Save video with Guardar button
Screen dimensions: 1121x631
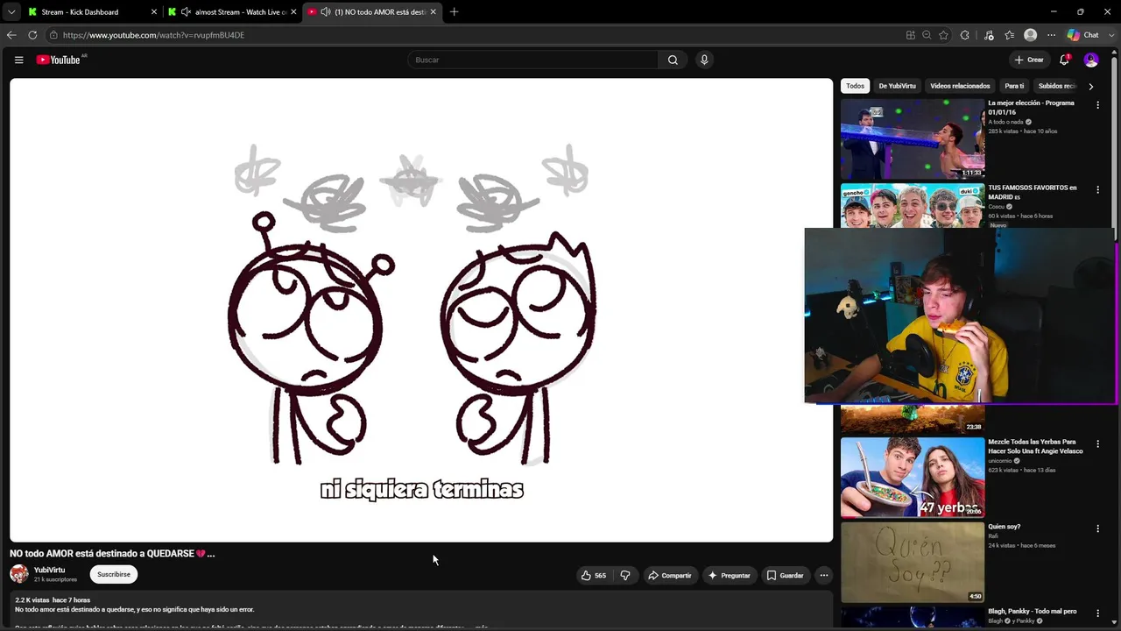785,575
